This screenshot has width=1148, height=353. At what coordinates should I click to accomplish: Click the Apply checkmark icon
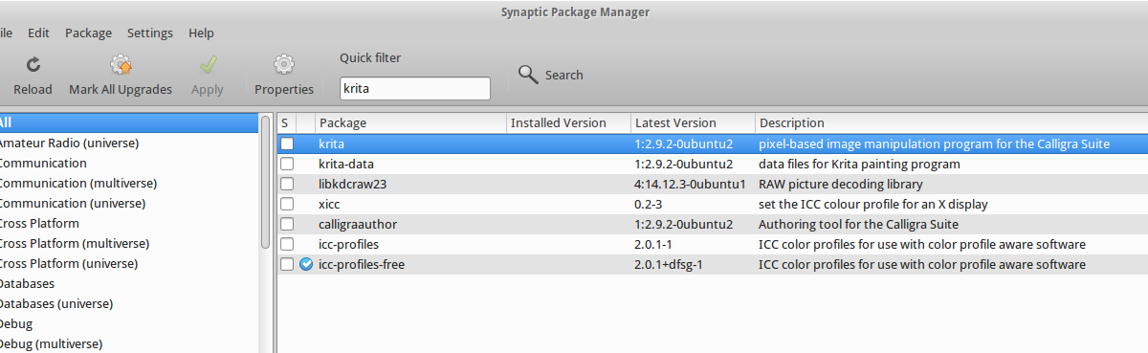click(x=208, y=65)
